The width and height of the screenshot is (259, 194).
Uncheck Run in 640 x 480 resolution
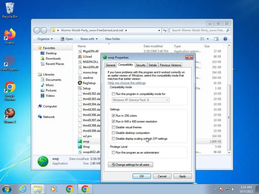[x=113, y=122]
